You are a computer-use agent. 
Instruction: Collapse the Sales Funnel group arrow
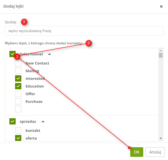click(x=49, y=54)
